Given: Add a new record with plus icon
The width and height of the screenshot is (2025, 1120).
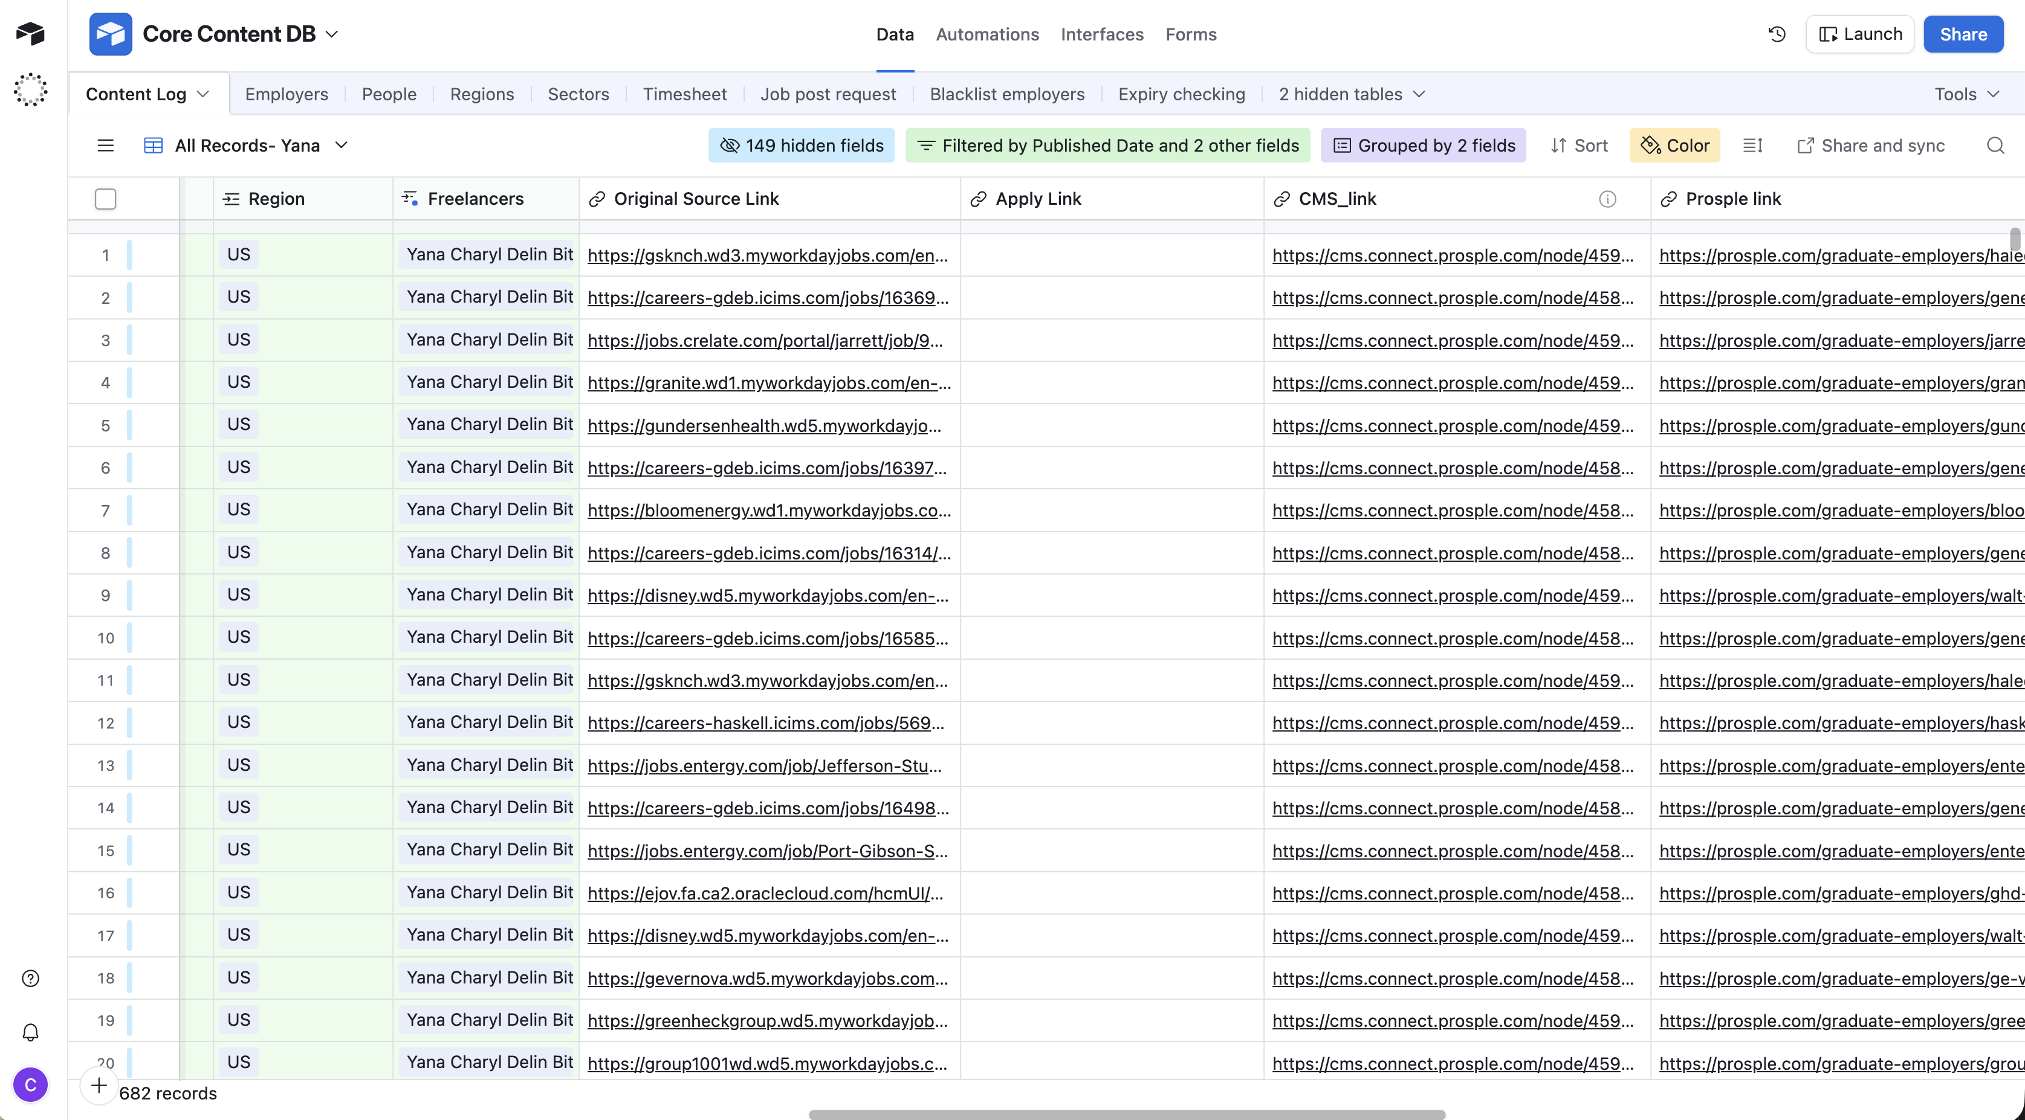Looking at the screenshot, I should (x=99, y=1086).
